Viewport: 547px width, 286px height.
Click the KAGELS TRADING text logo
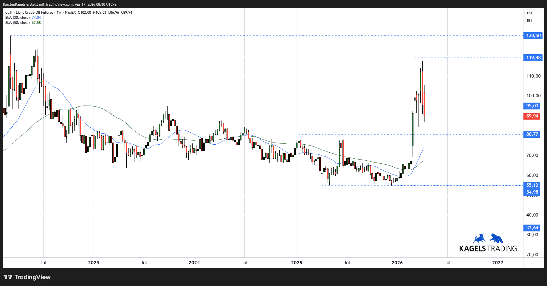click(x=488, y=249)
